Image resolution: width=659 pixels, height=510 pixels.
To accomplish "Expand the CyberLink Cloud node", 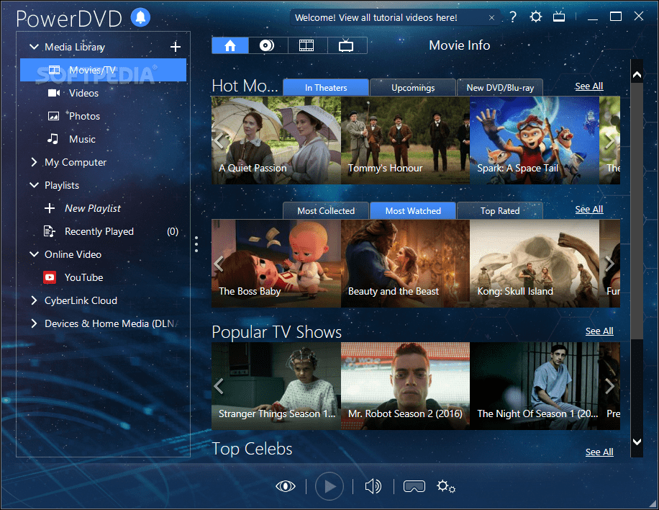I will pyautogui.click(x=34, y=300).
